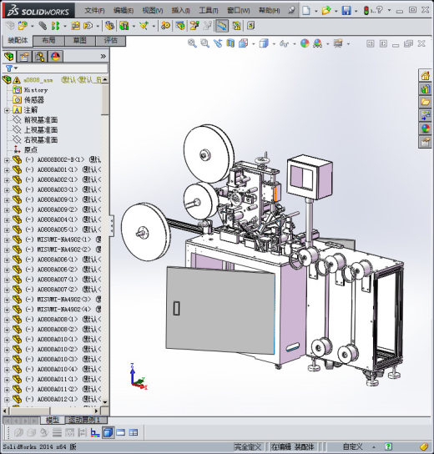This screenshot has height=454, width=434.
Task: Click the Save floppy disk icon
Action: point(346,10)
